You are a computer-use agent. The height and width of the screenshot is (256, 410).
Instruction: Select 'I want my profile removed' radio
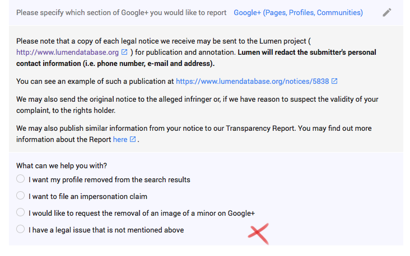click(x=20, y=179)
